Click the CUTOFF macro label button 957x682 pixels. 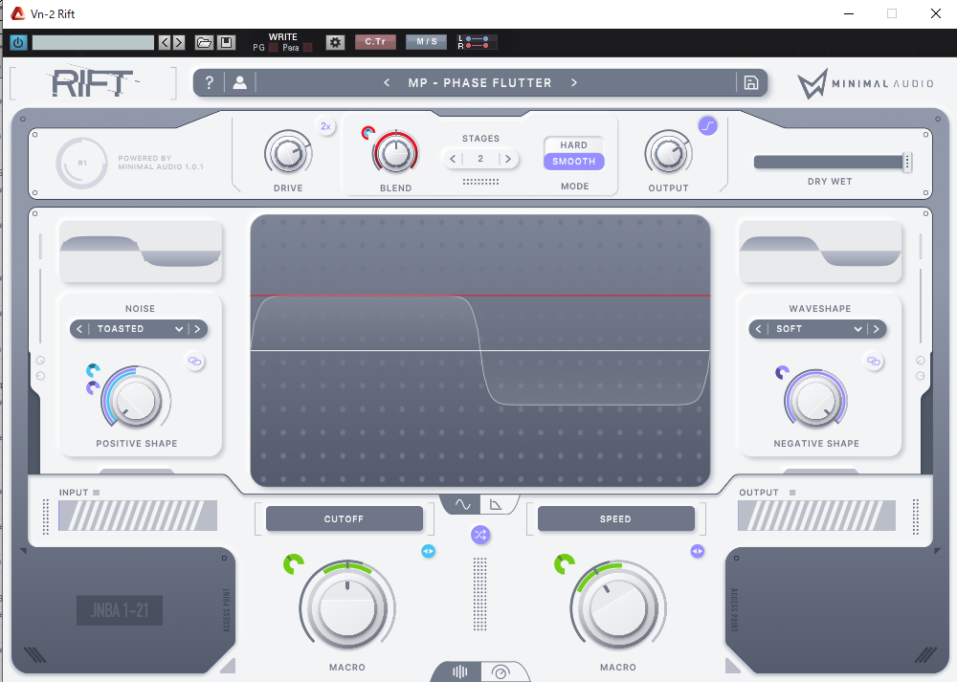pos(345,518)
